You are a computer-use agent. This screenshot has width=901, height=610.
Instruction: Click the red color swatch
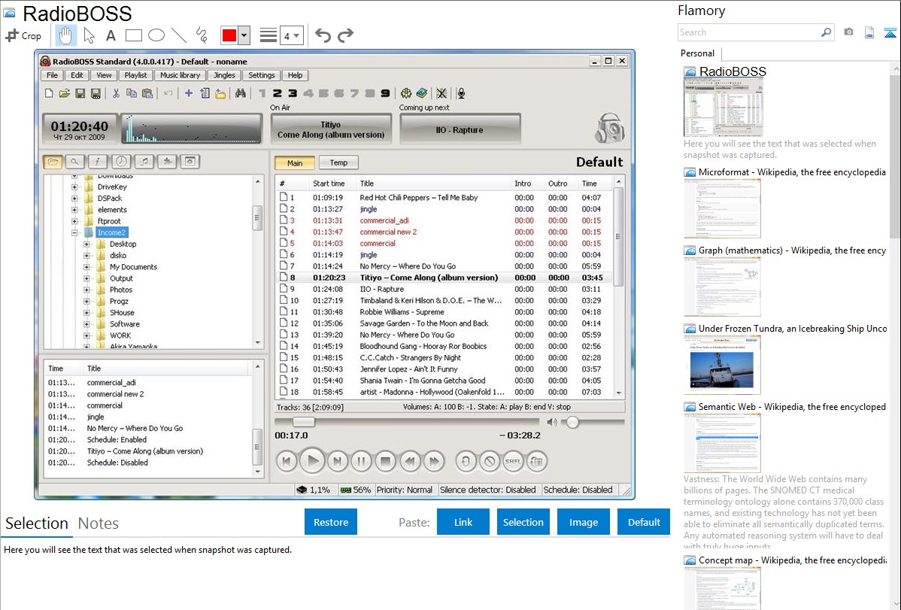coord(229,35)
